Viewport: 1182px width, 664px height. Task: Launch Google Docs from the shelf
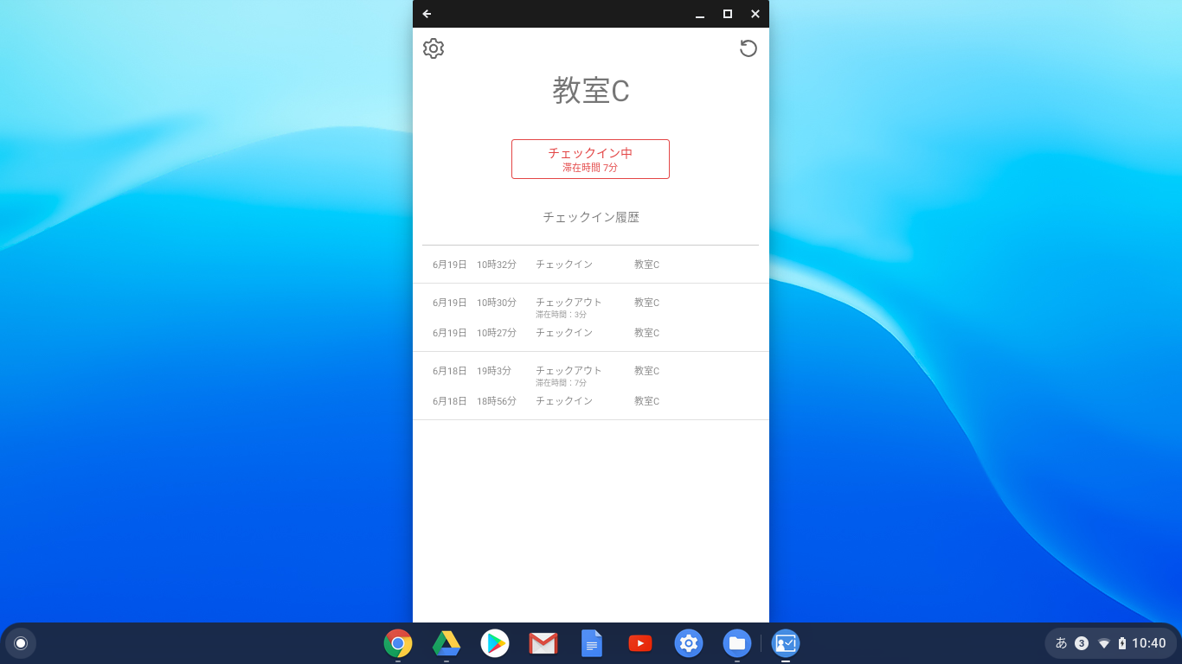[592, 643]
